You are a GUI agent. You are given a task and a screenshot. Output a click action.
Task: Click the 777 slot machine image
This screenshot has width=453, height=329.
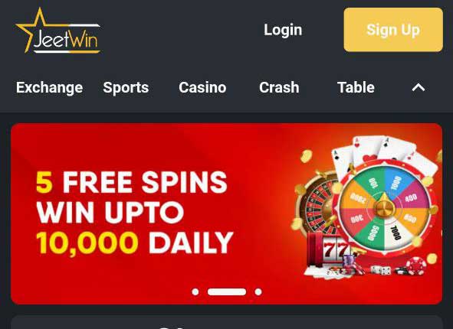point(330,249)
